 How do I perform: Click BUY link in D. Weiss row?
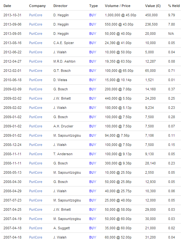[x=93, y=80]
